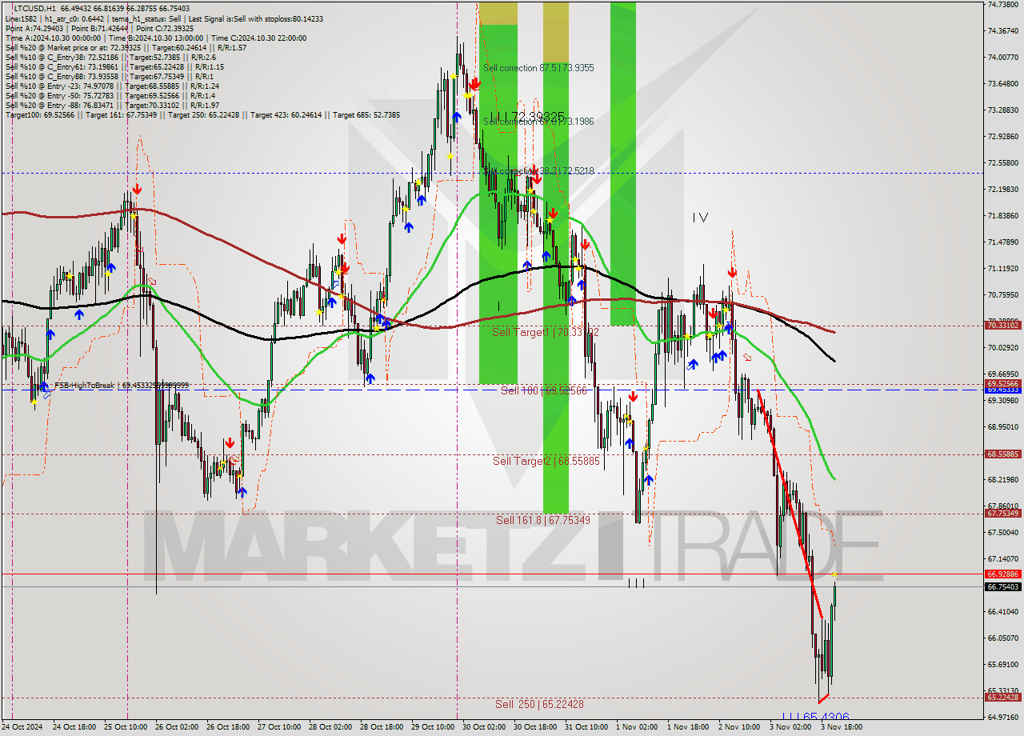This screenshot has height=736, width=1024.
Task: Select the 'Sell %20 @ Entry -88' line
Action: coord(112,105)
